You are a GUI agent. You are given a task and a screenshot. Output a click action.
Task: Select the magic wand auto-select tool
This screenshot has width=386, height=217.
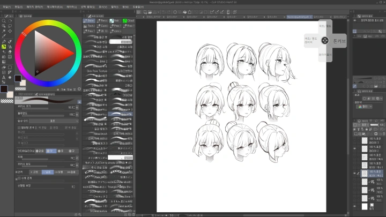pyautogui.click(x=4, y=31)
